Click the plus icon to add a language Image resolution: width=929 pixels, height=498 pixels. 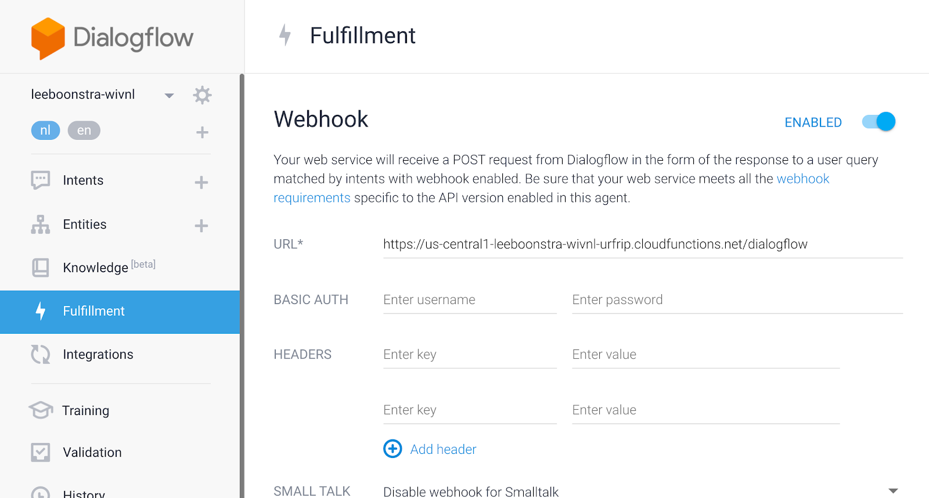tap(202, 132)
